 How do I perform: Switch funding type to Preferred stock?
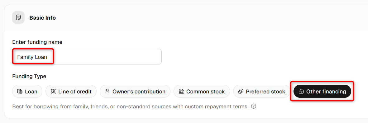click(x=262, y=91)
